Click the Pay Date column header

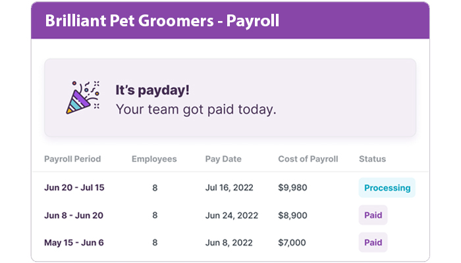[223, 159]
